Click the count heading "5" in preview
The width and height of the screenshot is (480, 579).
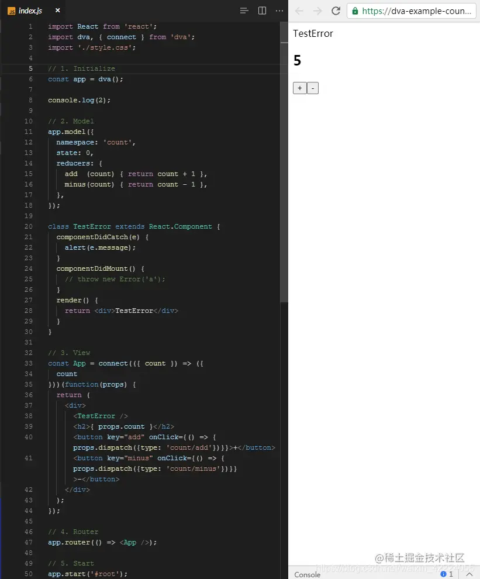point(297,60)
